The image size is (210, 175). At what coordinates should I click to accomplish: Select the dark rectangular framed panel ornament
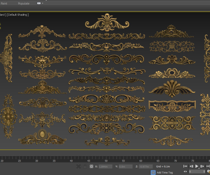point(172,106)
